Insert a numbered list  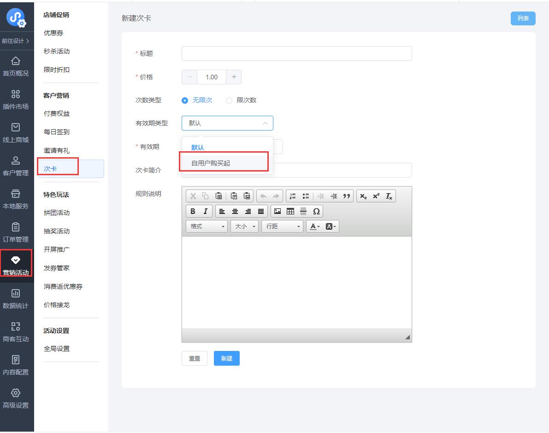click(292, 196)
